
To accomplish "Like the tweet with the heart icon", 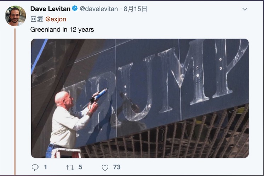I will [x=105, y=167].
